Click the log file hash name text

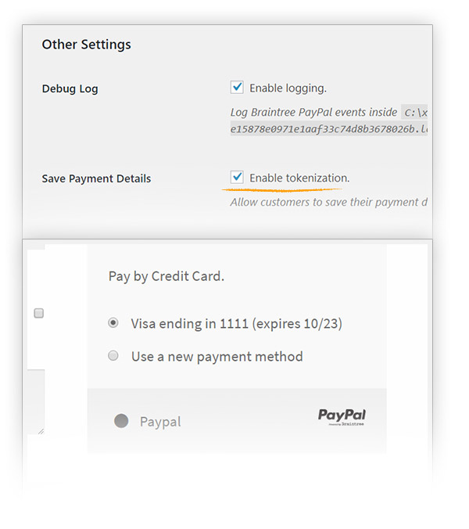pos(328,128)
